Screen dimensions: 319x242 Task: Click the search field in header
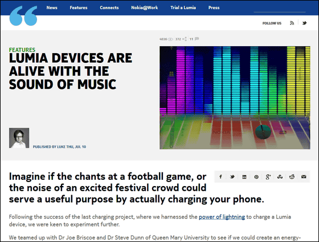pos(280,9)
